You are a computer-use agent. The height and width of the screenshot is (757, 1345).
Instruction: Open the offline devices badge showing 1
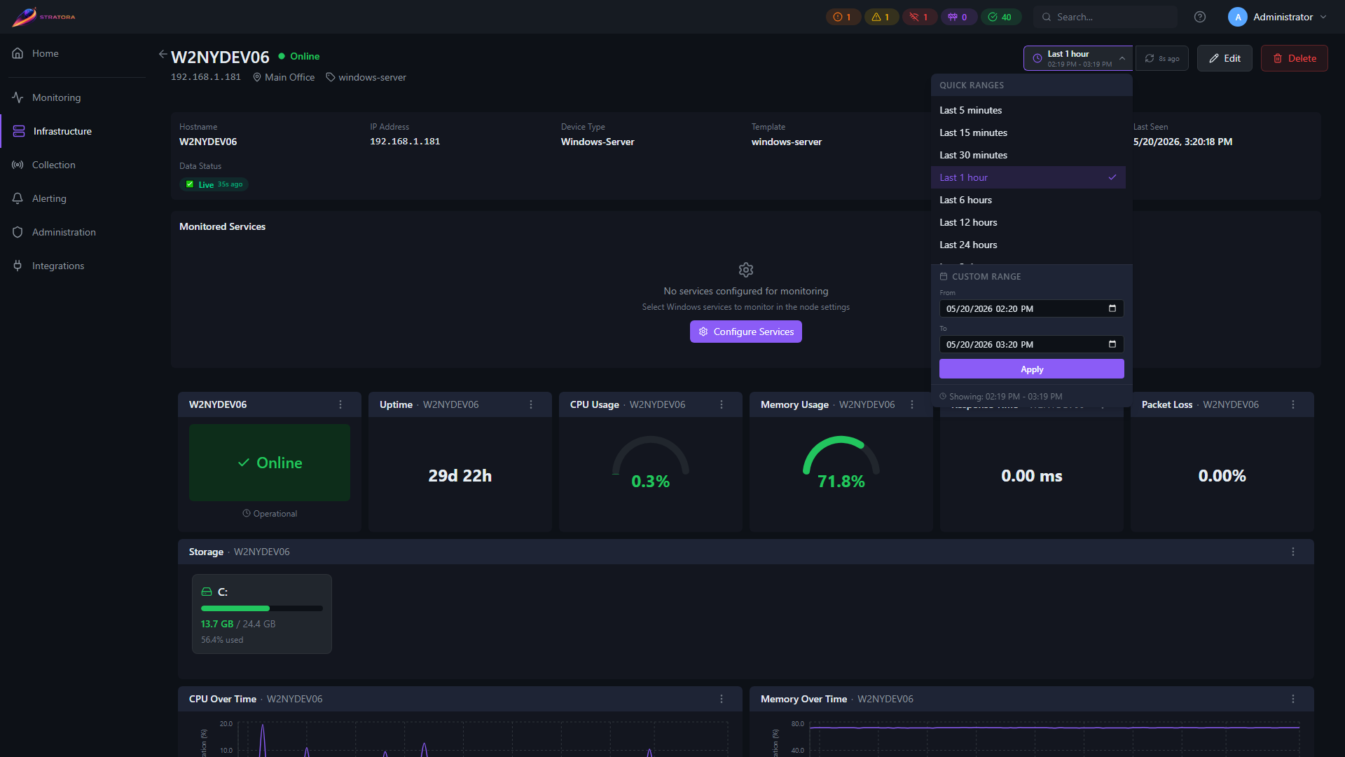coord(919,17)
